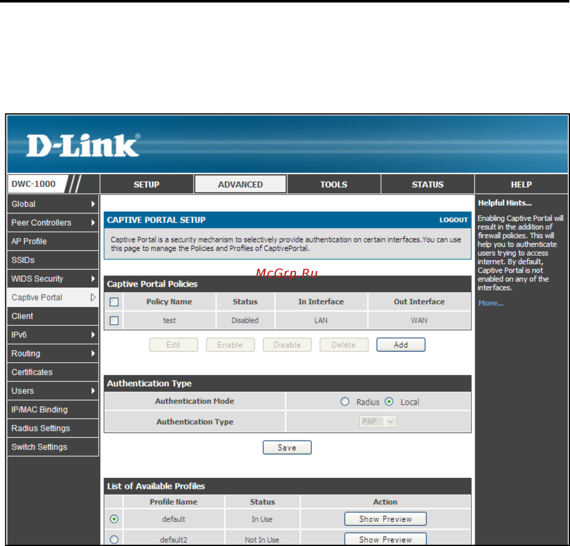Switch to the STATUS tab
The image size is (570, 546).
click(428, 184)
